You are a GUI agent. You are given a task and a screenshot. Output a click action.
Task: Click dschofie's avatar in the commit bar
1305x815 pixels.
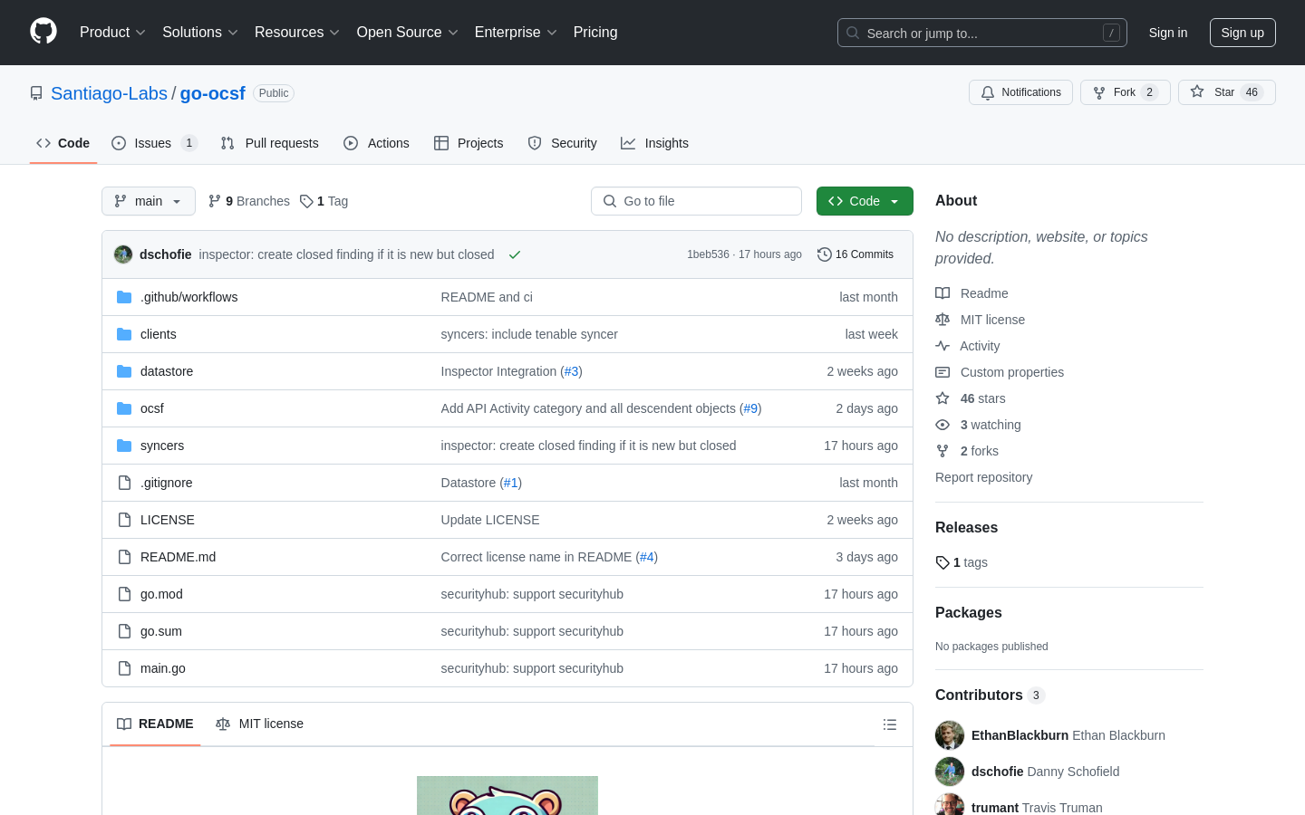coord(123,254)
